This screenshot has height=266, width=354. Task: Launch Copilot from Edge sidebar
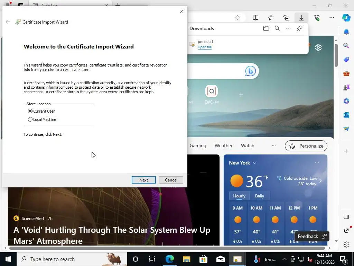(346, 18)
